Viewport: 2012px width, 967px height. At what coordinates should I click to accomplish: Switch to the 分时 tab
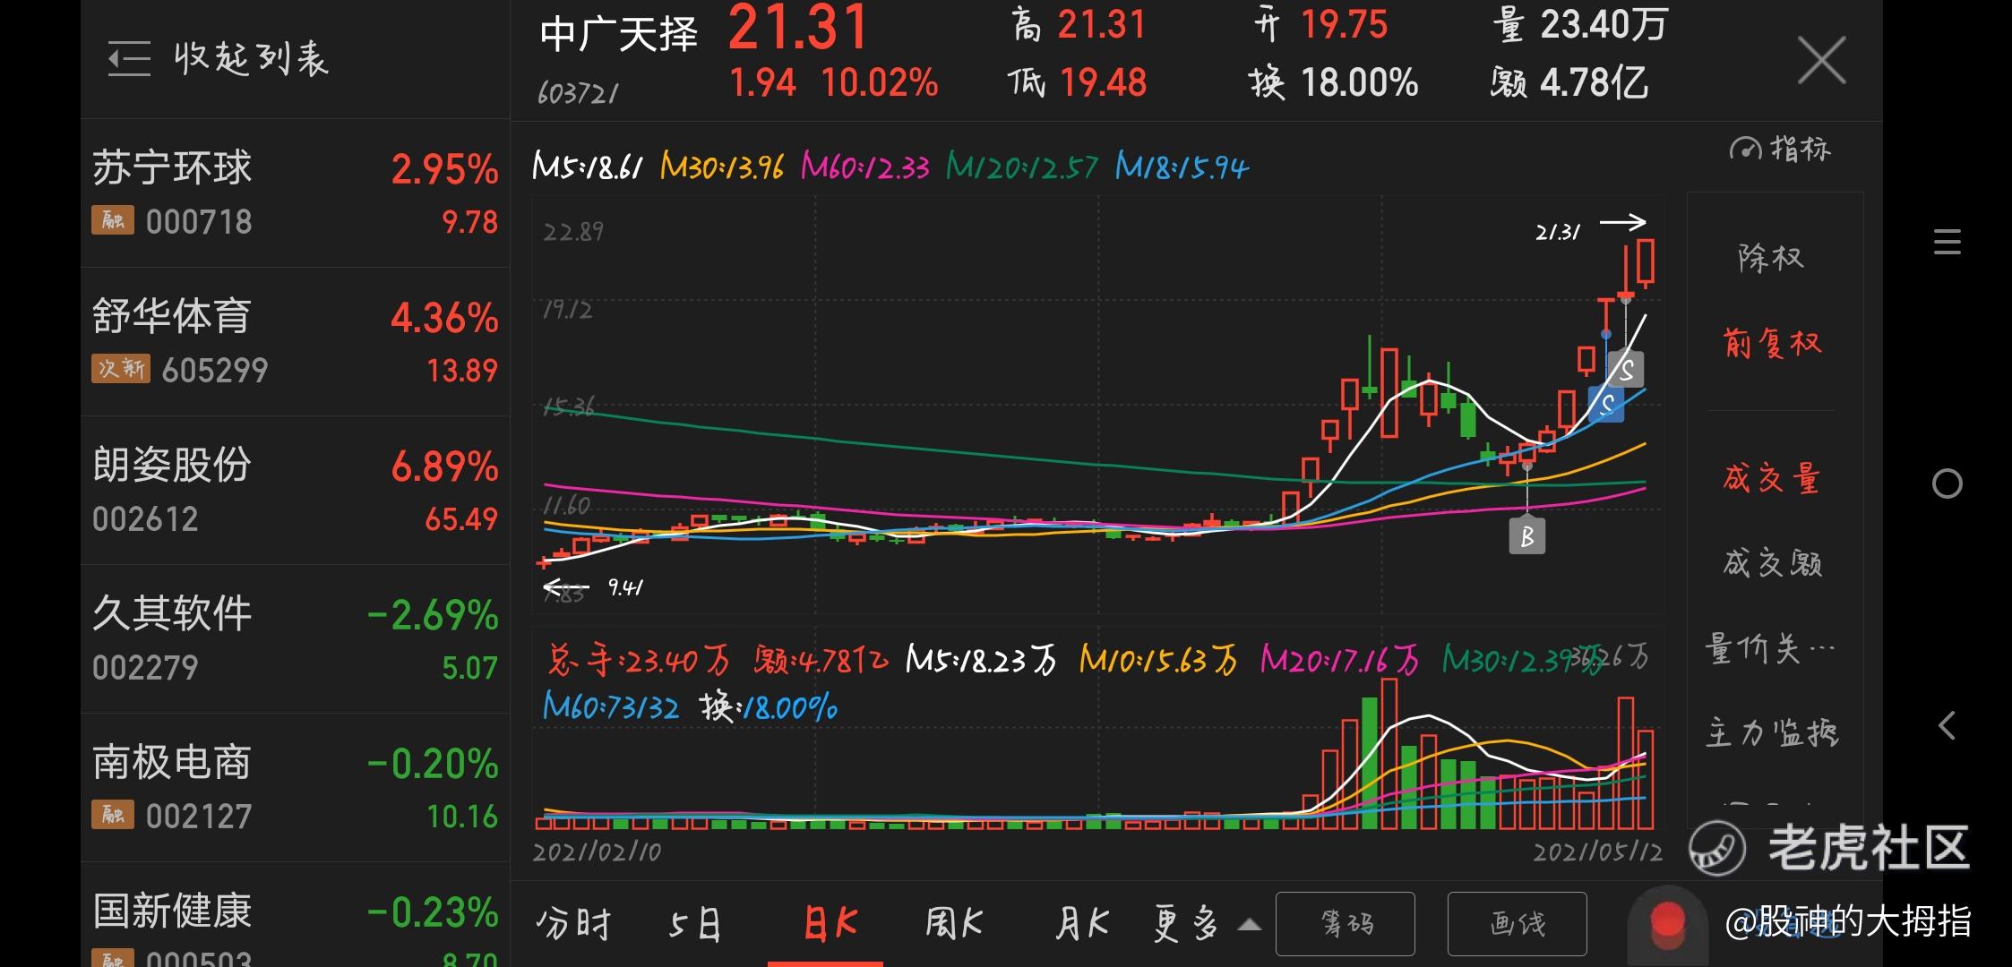(x=573, y=924)
